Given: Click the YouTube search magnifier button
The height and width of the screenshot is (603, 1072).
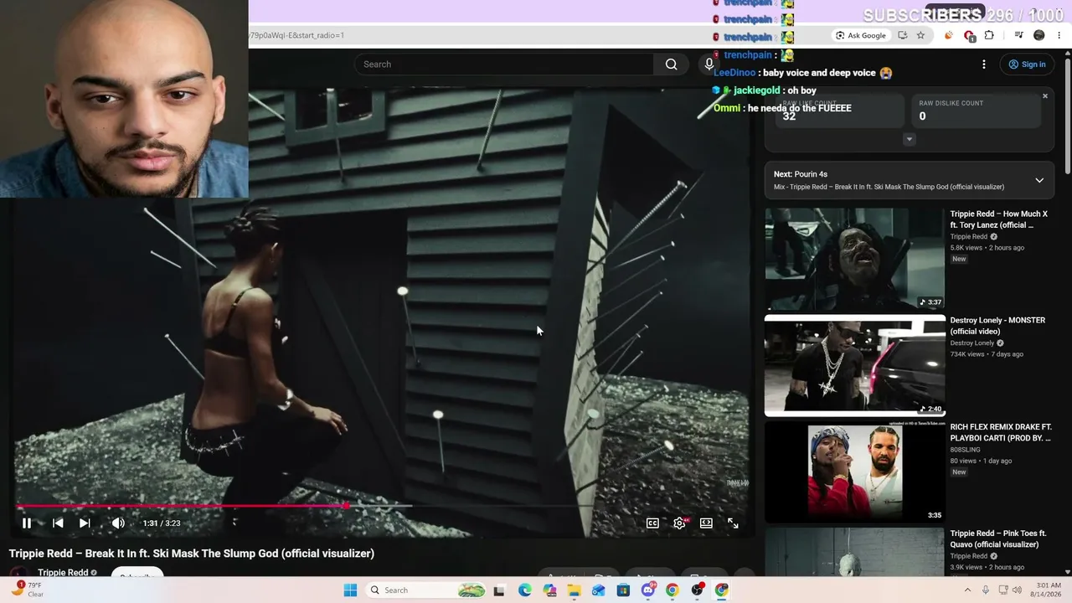Looking at the screenshot, I should tap(671, 64).
